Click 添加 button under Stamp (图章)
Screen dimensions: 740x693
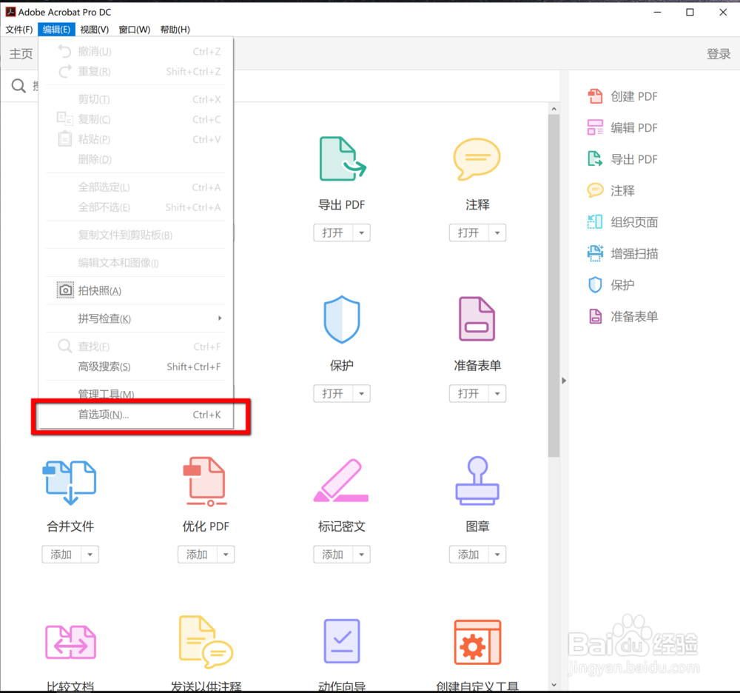pos(469,555)
